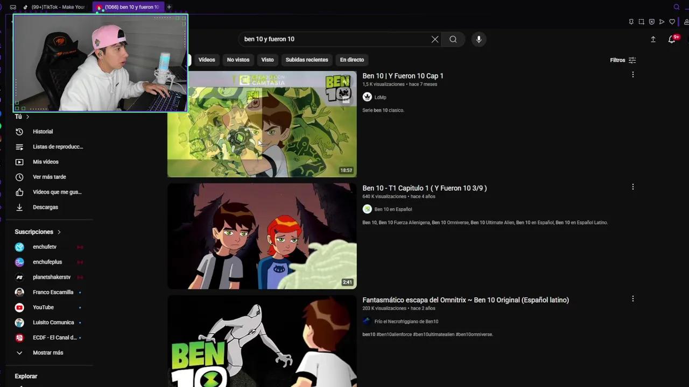Open the Ben 10 en Español channel avatar

click(367, 209)
